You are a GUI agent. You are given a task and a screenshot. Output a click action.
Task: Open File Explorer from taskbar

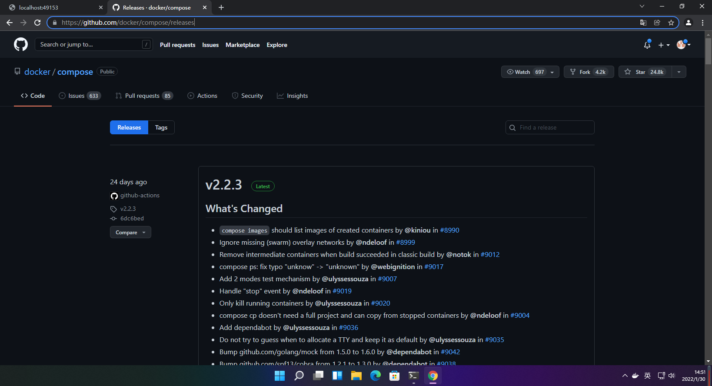[356, 376]
